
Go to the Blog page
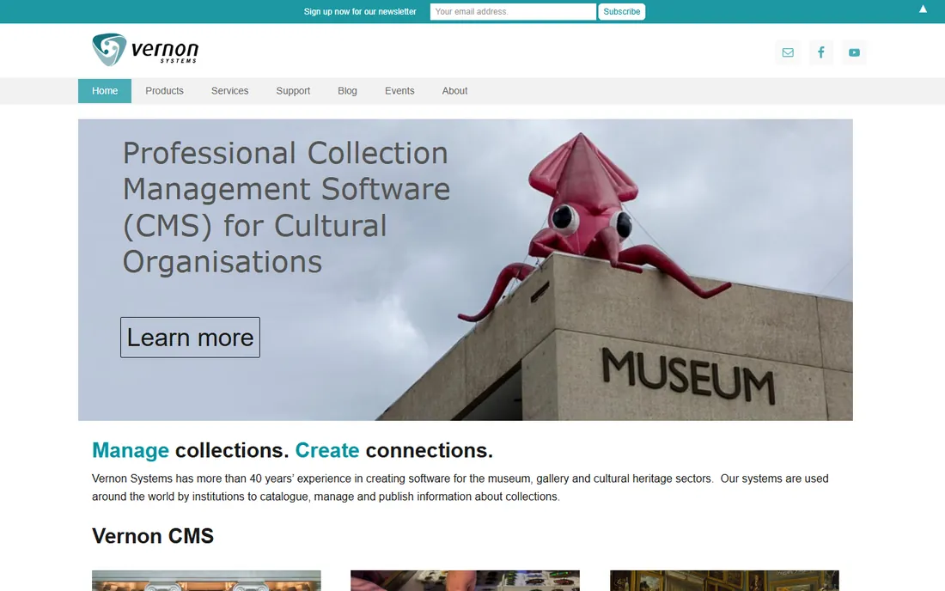click(x=347, y=91)
